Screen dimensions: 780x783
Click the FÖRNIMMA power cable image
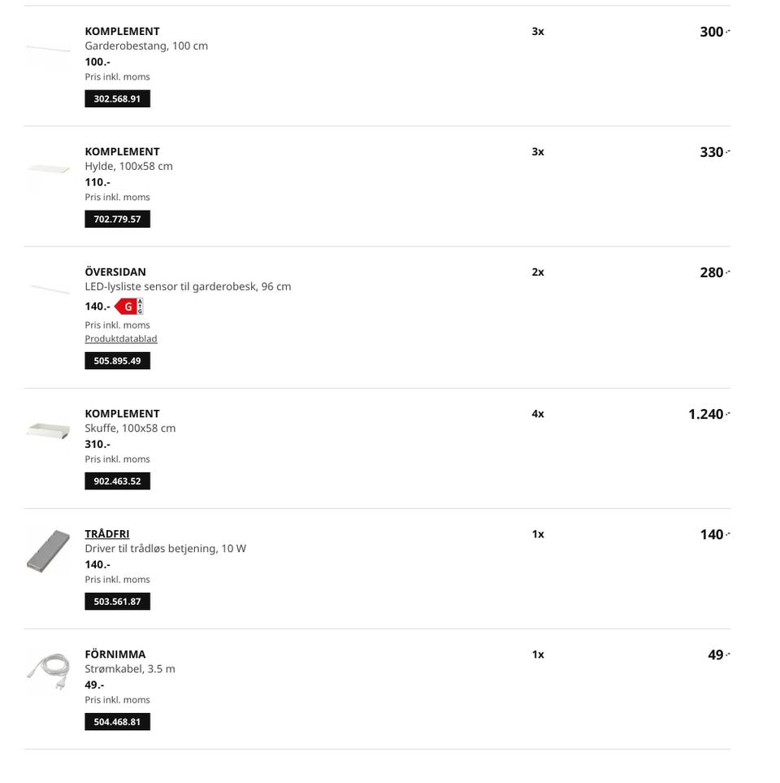click(x=48, y=670)
